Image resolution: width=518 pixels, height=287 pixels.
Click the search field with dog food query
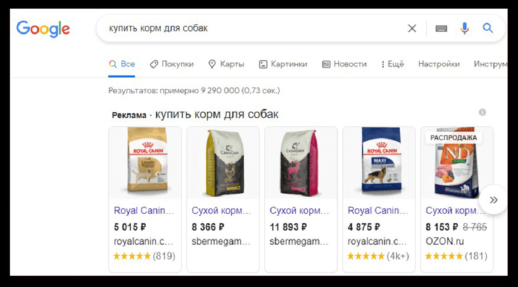point(250,28)
